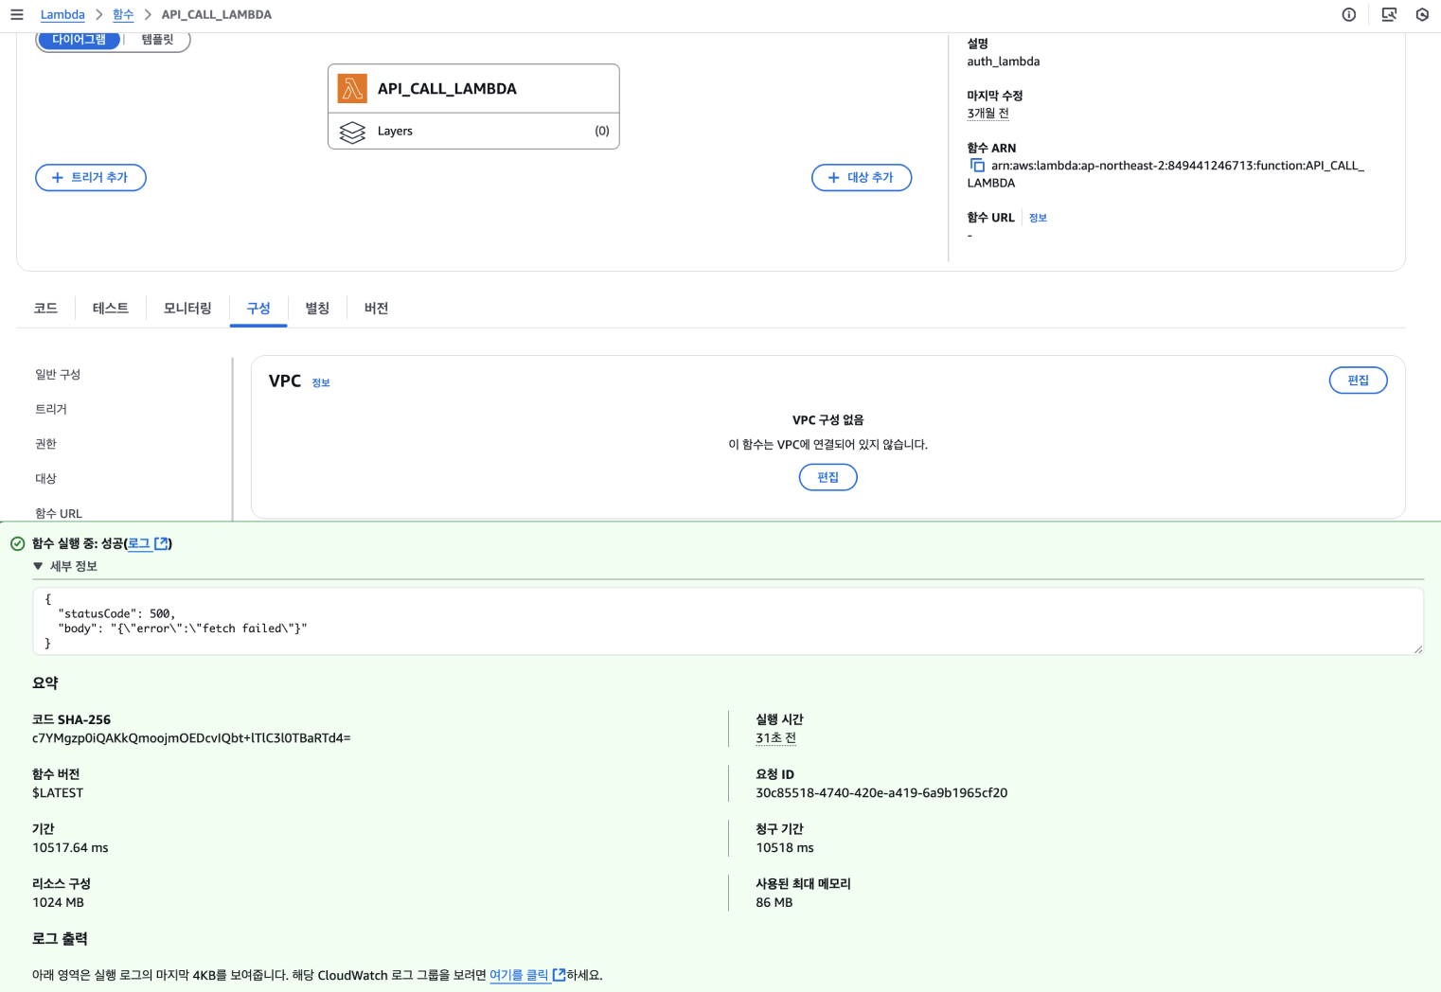Select 트리거 in the side menu
This screenshot has width=1441, height=992.
tap(51, 410)
